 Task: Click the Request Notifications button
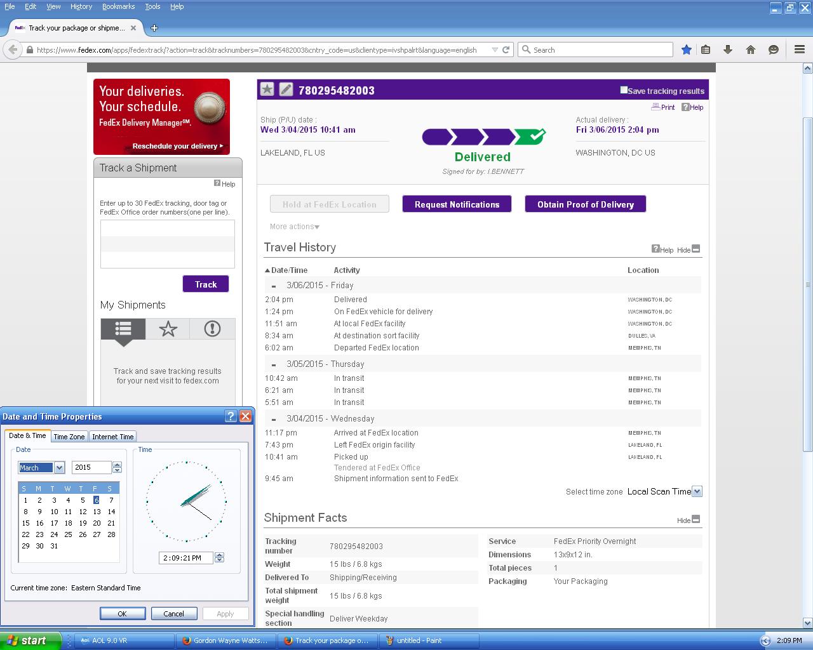coord(457,204)
